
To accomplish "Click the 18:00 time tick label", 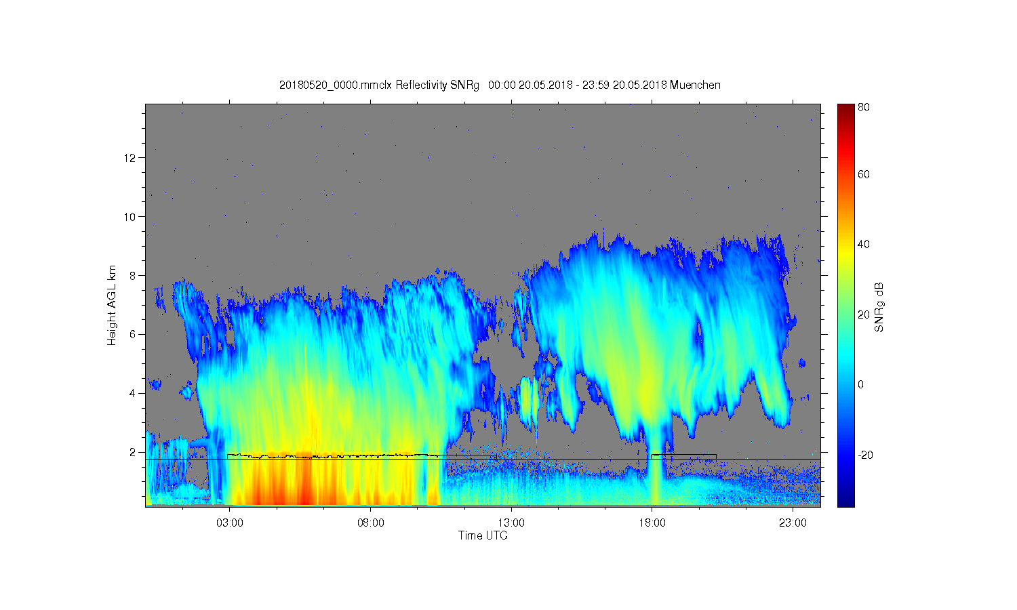I will pyautogui.click(x=652, y=523).
